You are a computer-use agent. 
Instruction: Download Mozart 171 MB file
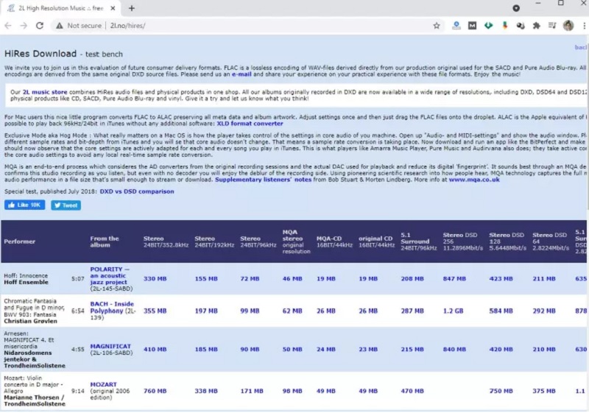click(252, 391)
